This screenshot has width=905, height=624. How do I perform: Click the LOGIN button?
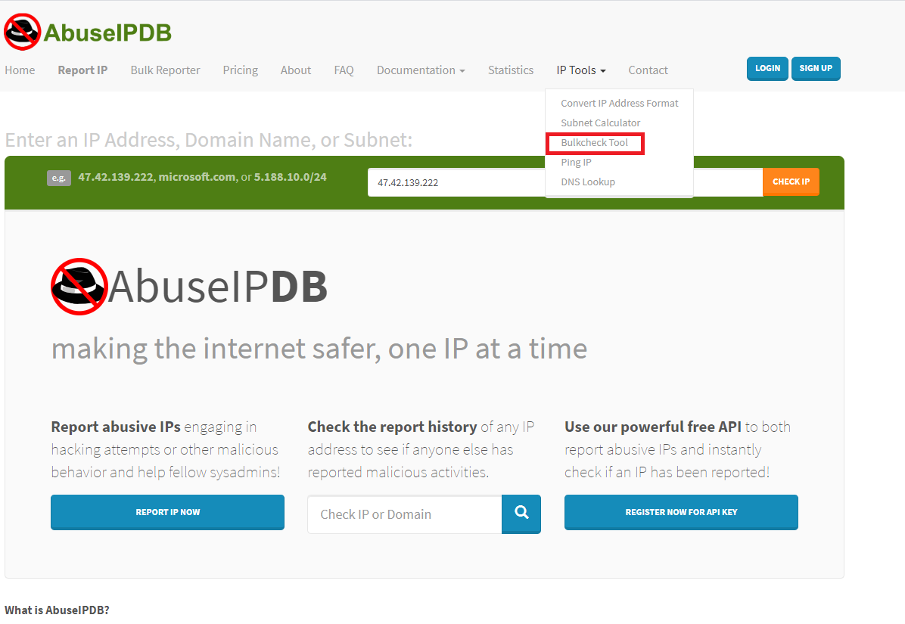point(767,69)
